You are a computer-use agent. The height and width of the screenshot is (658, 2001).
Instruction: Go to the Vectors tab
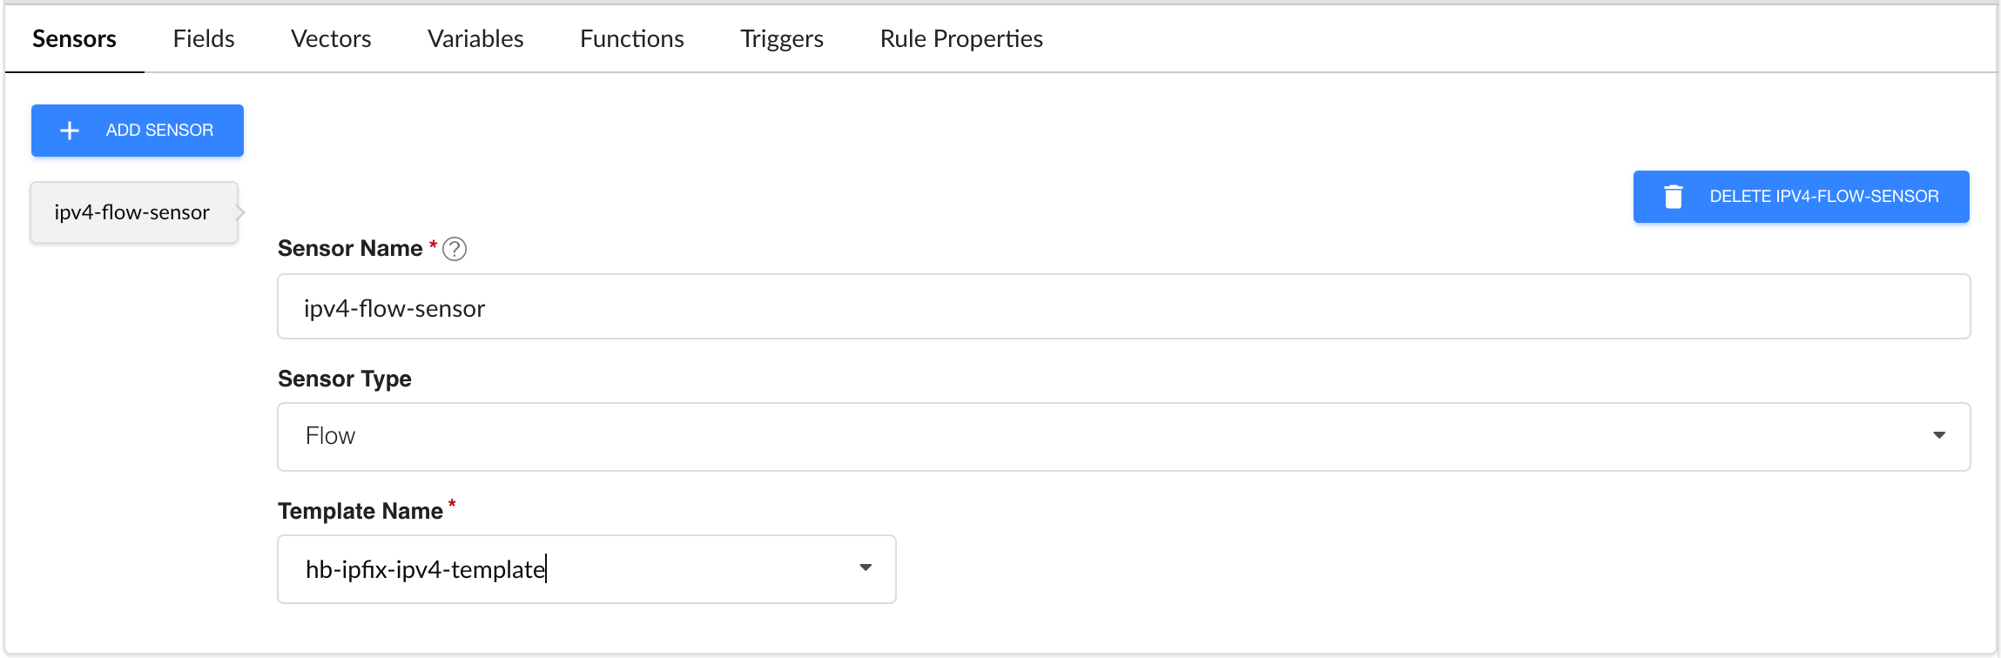pyautogui.click(x=331, y=39)
